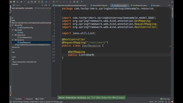Click the Open folder toolbar icon

pyautogui.click(x=11, y=2)
